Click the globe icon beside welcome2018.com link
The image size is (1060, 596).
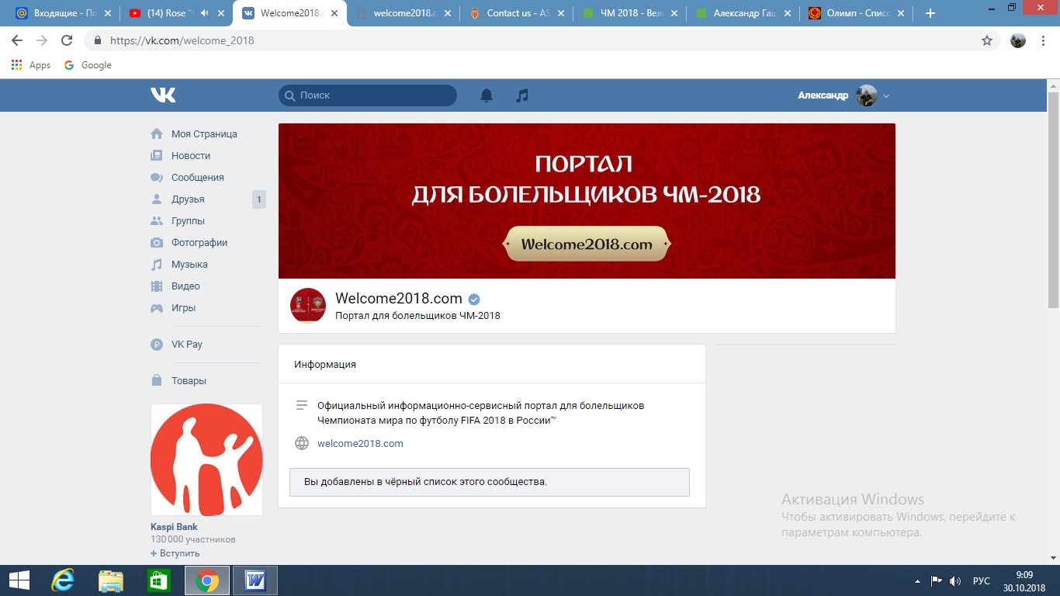[x=302, y=443]
